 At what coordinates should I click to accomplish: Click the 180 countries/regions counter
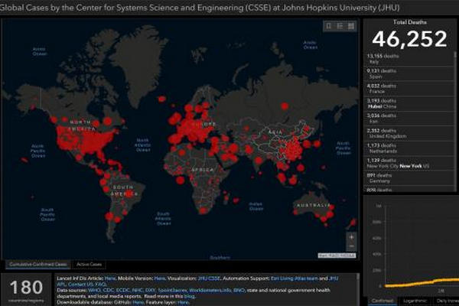click(25, 290)
